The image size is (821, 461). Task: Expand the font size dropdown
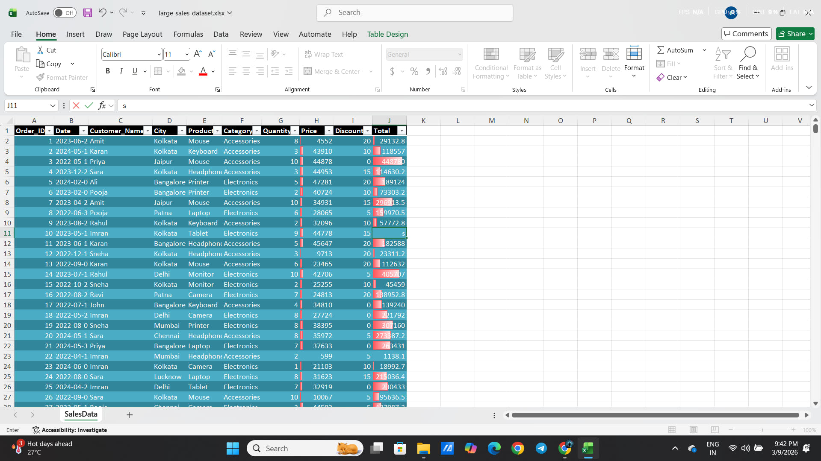pyautogui.click(x=187, y=54)
